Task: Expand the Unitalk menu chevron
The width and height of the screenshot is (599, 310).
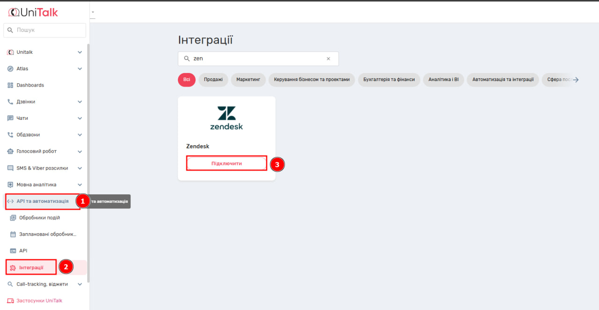Action: pyautogui.click(x=80, y=52)
